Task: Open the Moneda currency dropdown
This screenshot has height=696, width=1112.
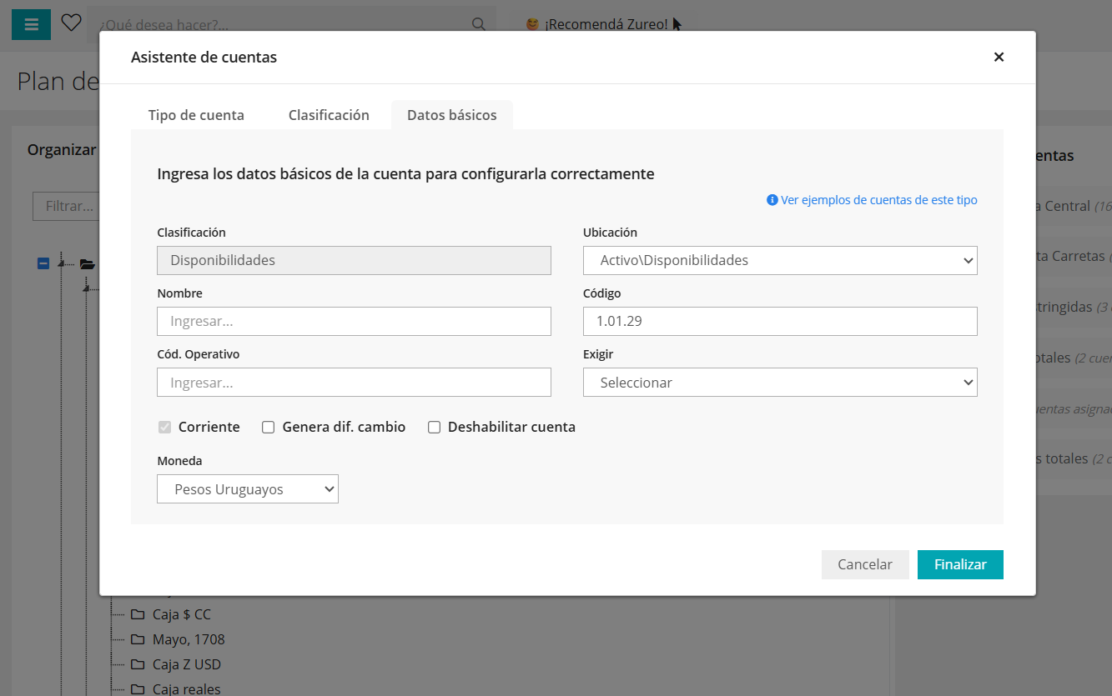Action: coord(248,489)
